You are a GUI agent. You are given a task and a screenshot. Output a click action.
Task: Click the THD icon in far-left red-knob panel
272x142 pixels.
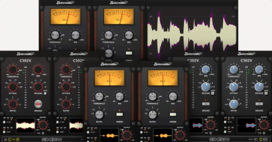coord(43,133)
